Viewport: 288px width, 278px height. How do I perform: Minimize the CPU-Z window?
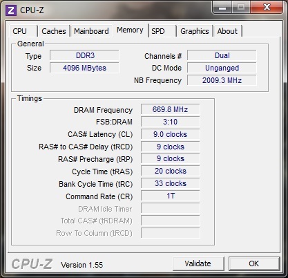[x=222, y=8]
